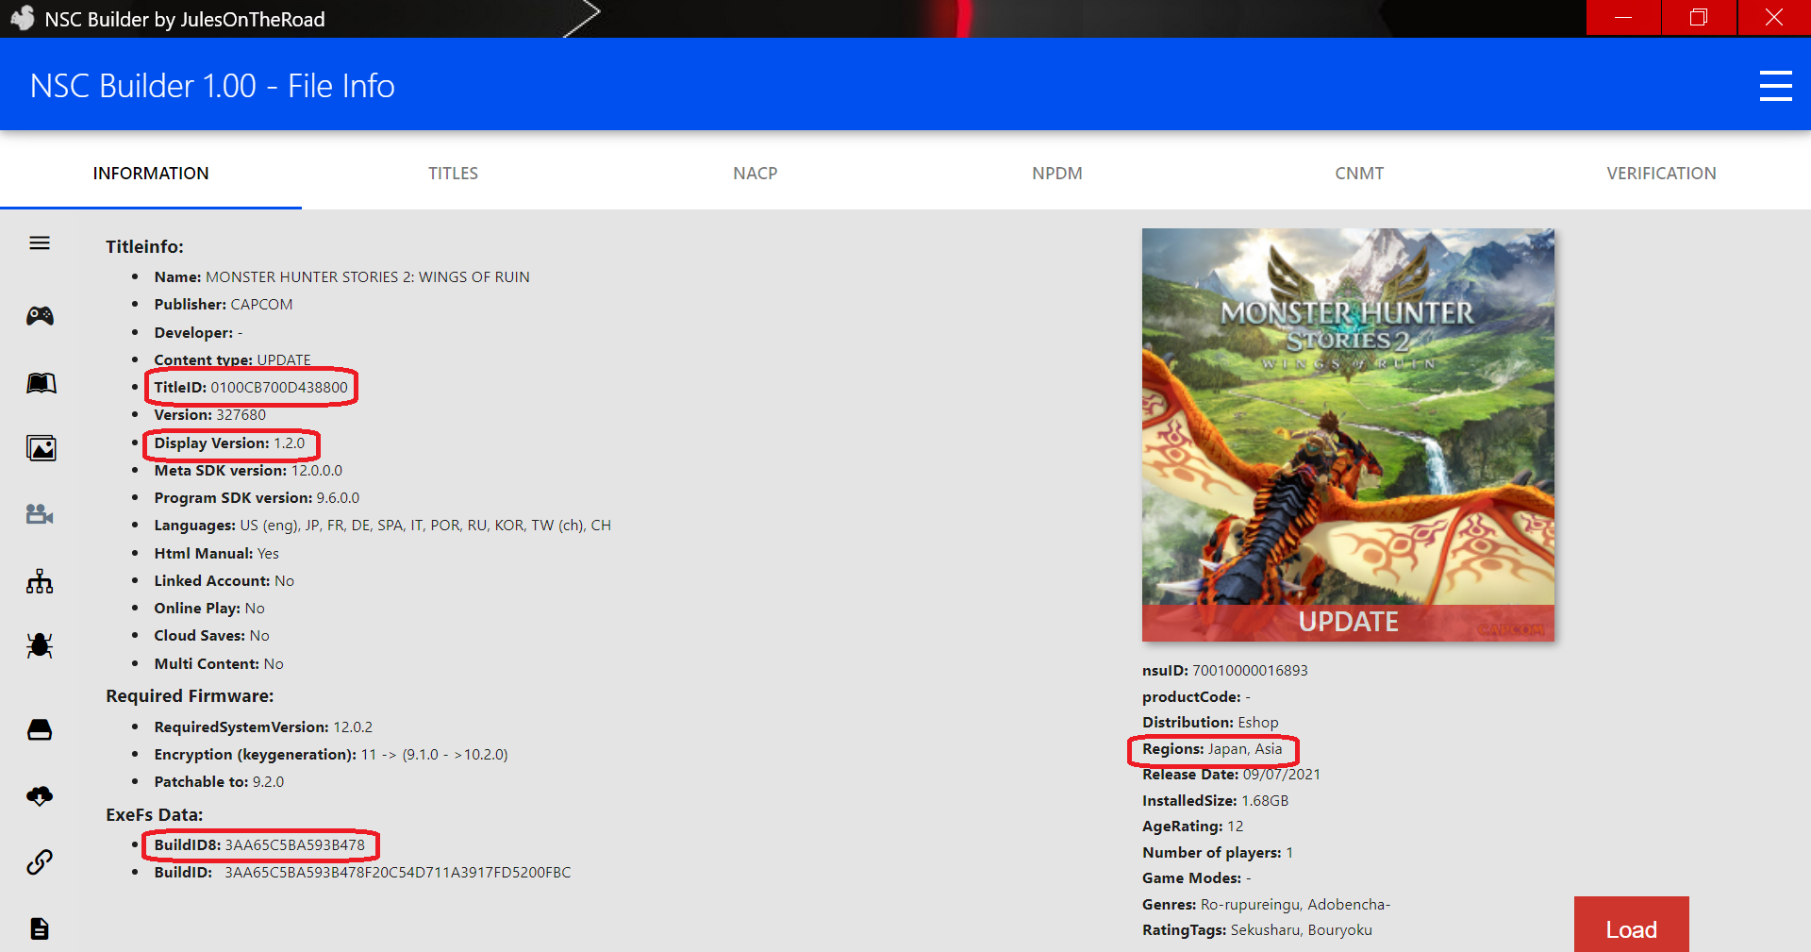The image size is (1811, 952).
Task: Click the Cloud Saves: No line
Action: click(x=212, y=635)
